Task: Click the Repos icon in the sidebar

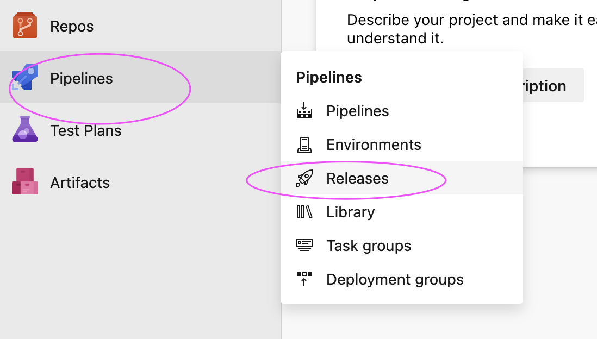Action: [x=25, y=26]
